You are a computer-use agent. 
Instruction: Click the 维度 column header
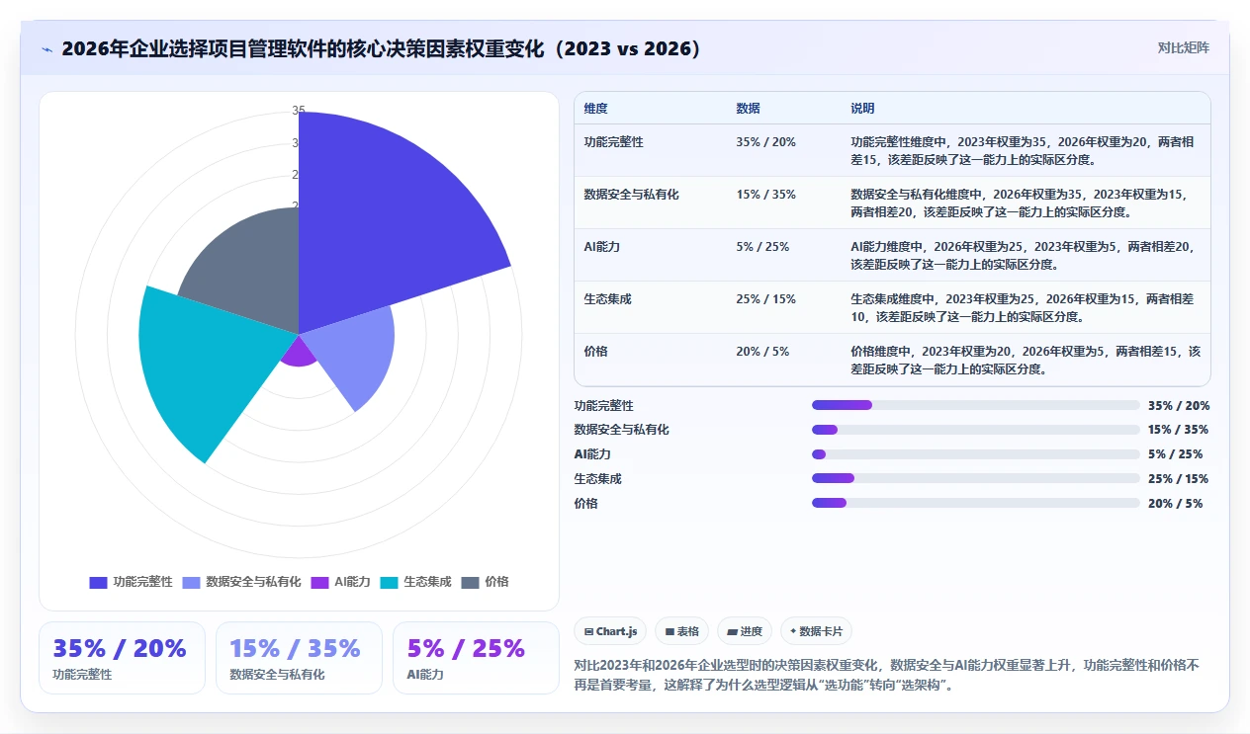pos(595,109)
